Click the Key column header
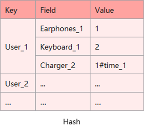This screenshot has height=131, width=144. click(x=18, y=10)
